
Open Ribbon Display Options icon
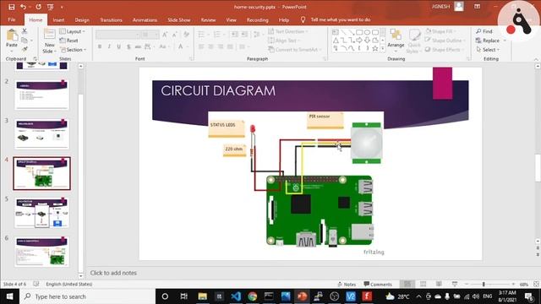pyautogui.click(x=477, y=7)
